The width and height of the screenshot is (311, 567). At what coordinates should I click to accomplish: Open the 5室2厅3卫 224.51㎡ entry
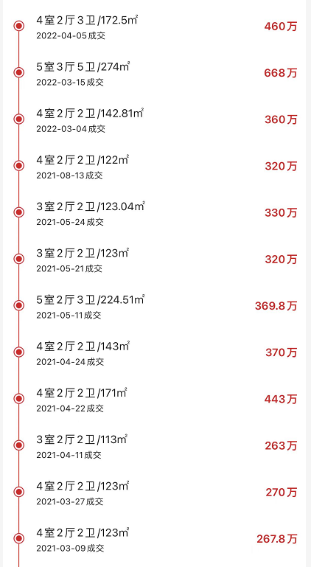click(155, 305)
